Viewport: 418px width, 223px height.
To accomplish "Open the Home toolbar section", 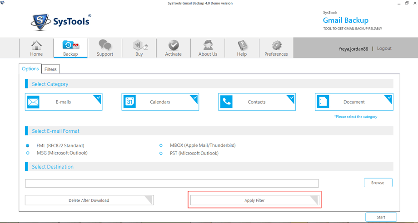I will point(36,48).
